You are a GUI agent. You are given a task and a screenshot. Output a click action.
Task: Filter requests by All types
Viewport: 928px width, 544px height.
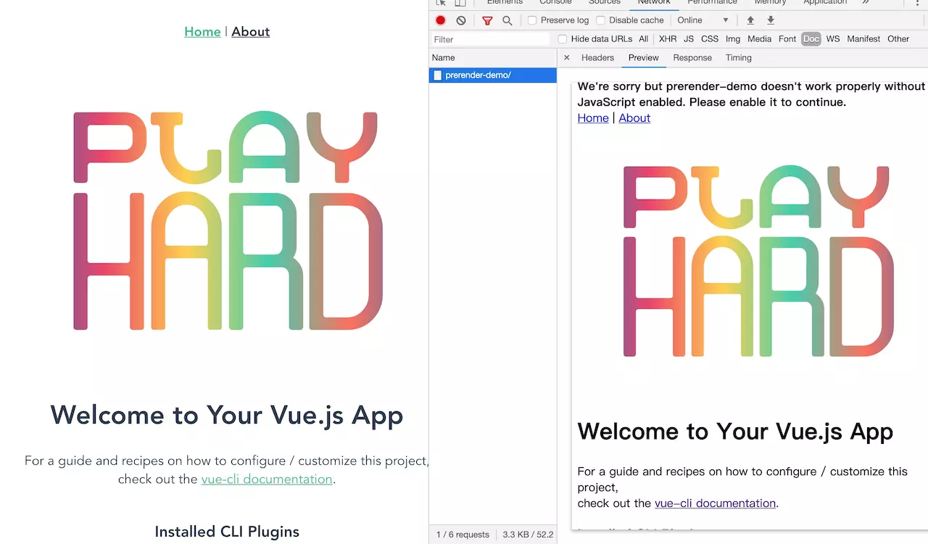[643, 39]
